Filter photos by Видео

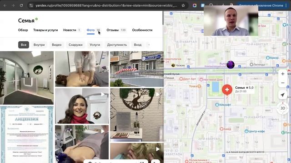tap(56, 45)
